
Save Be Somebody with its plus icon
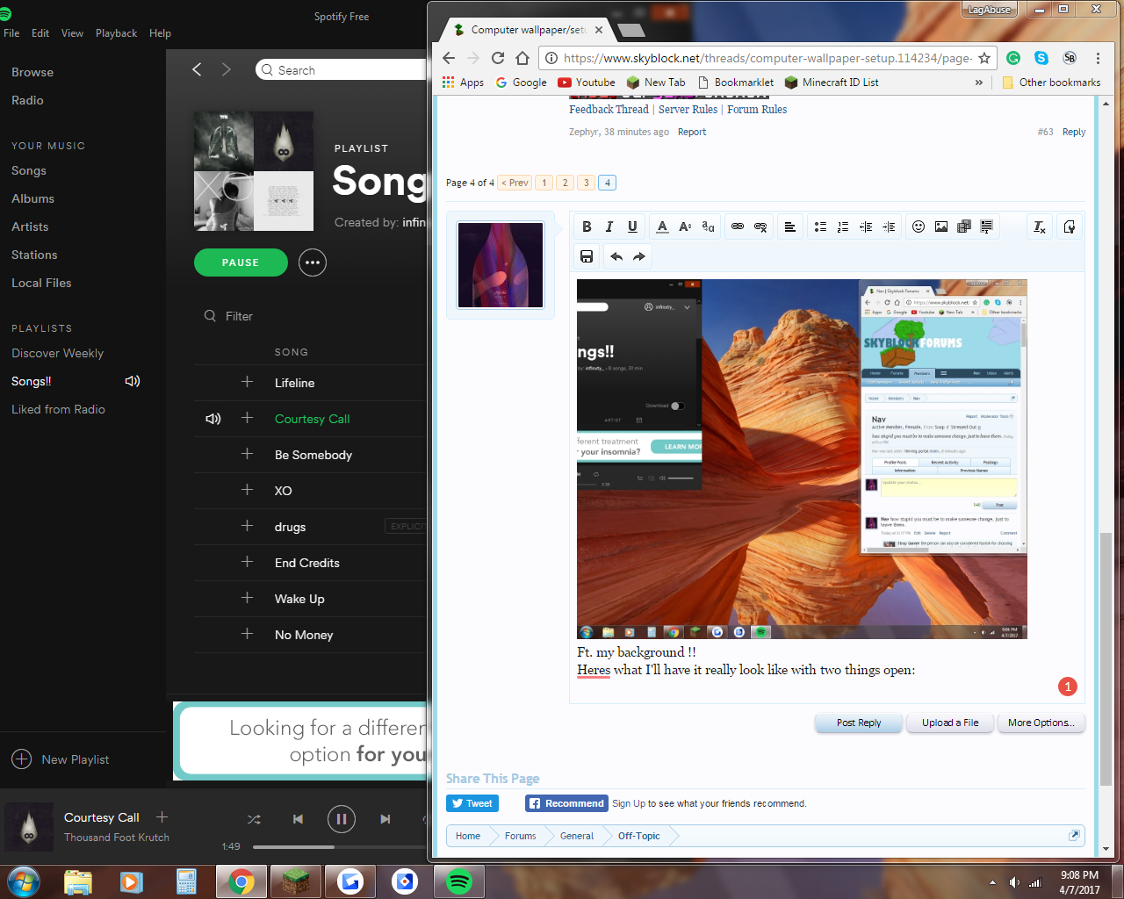coord(247,454)
